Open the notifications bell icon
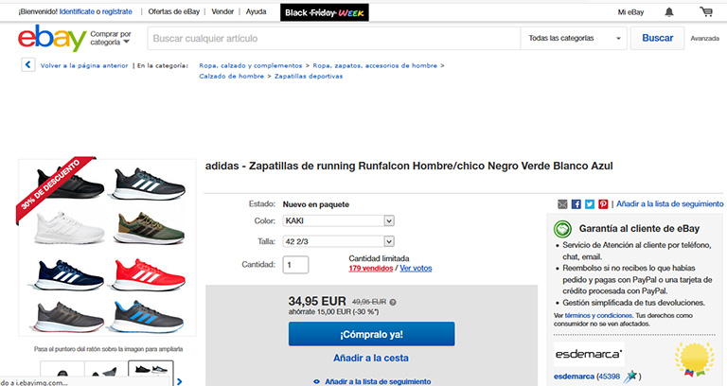 [x=669, y=12]
